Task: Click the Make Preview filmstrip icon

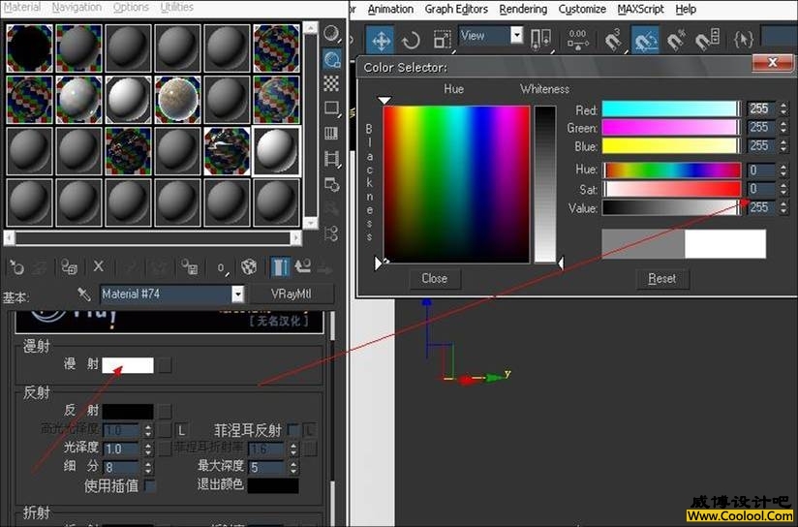Action: pos(332,158)
